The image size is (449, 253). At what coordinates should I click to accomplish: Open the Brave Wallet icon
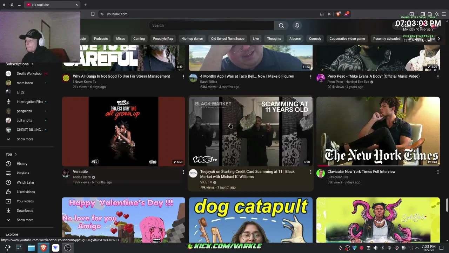point(430,14)
